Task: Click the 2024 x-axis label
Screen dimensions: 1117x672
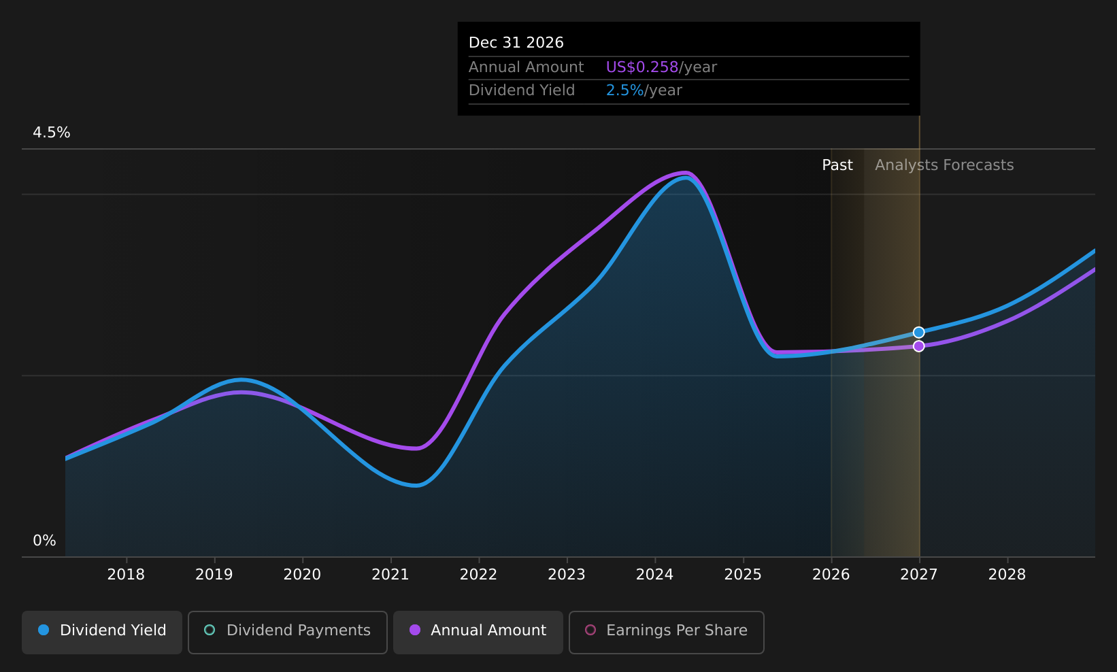Action: (x=654, y=575)
